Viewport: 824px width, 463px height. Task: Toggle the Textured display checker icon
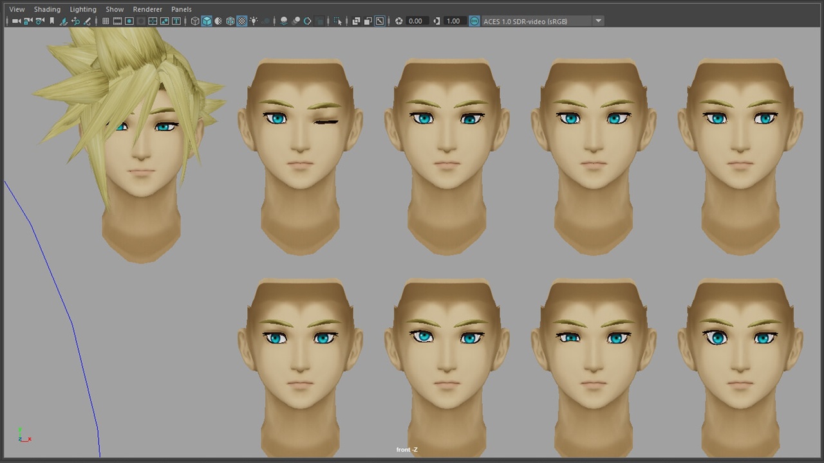241,21
